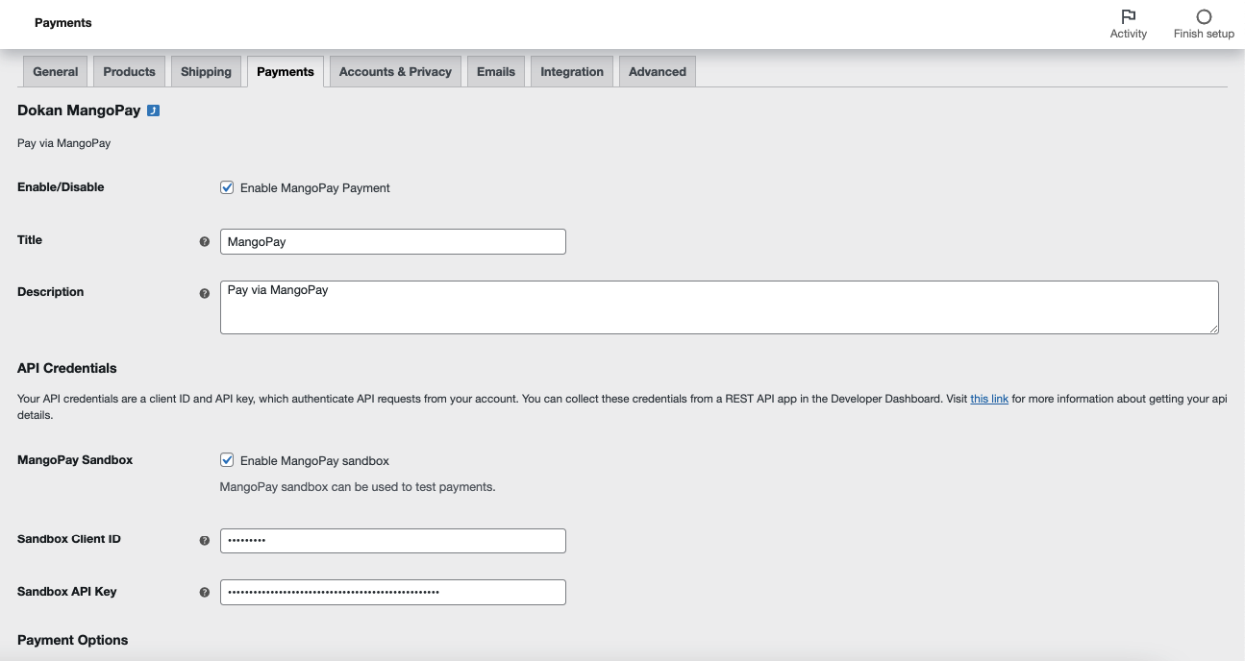Click the Activity flag icon

pos(1128,16)
